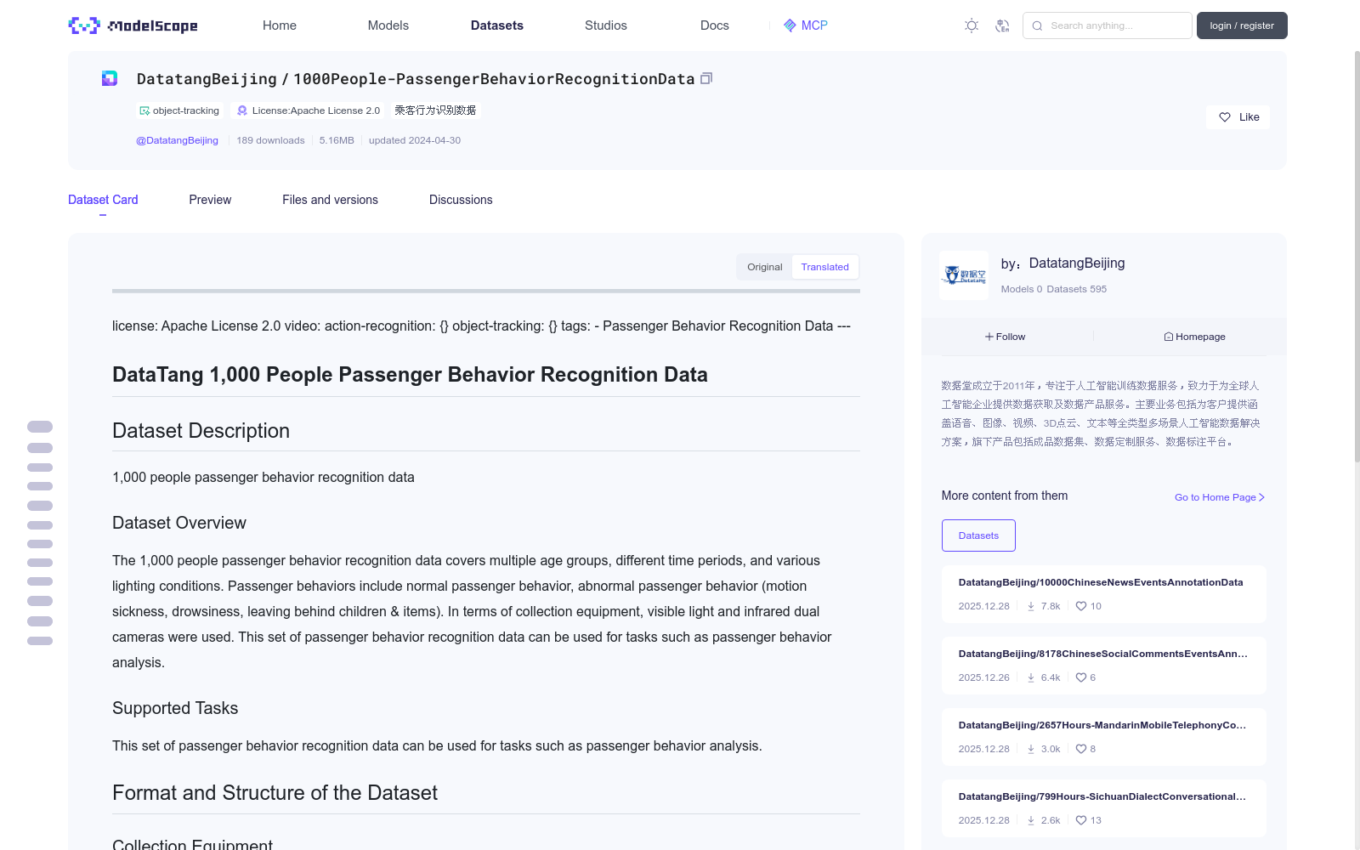Click the 'Dataset Description' heading
1360x850 pixels.
(x=201, y=431)
